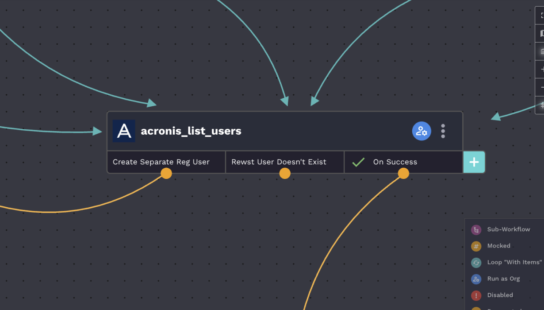Toggle the green checkmark on the On Success branch
This screenshot has width=544, height=310.
tap(358, 162)
